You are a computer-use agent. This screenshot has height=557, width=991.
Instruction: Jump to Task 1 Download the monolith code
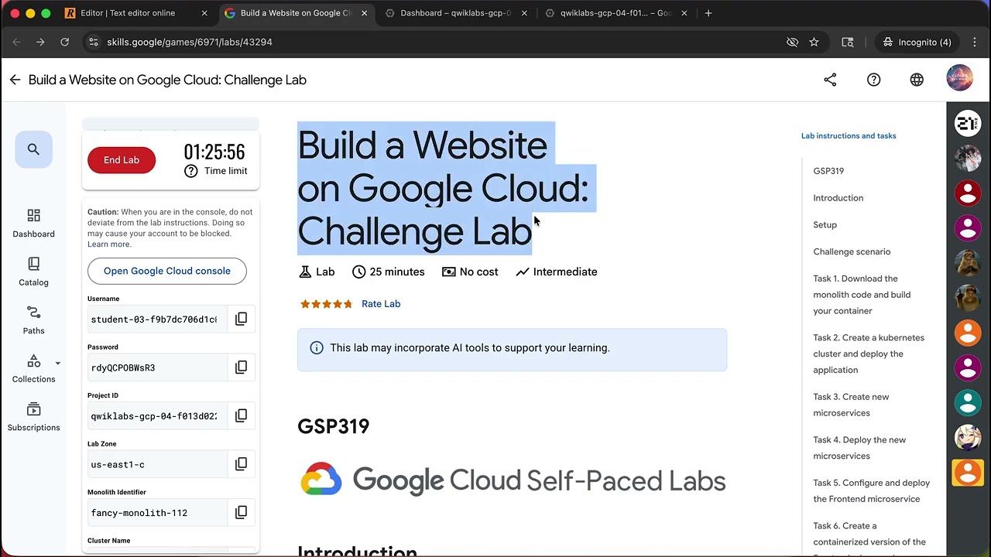coord(862,295)
